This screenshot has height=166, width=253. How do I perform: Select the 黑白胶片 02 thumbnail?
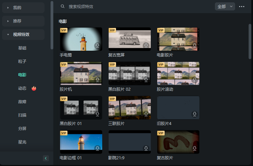click(x=130, y=74)
